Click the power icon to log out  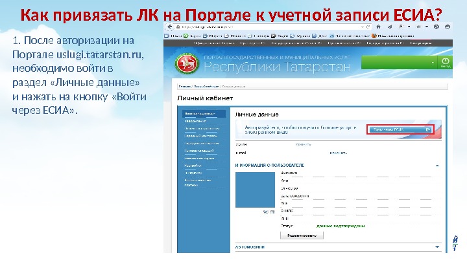pyautogui.click(x=445, y=63)
